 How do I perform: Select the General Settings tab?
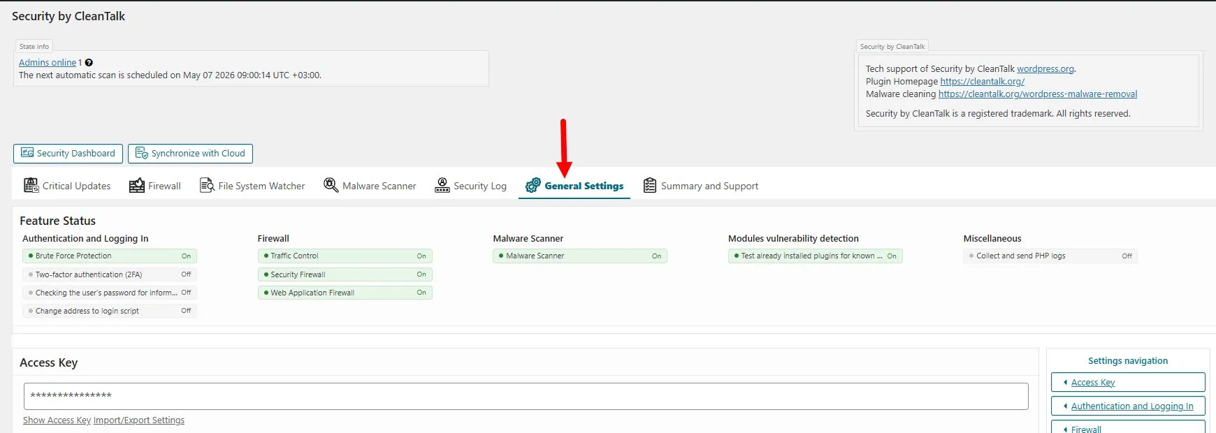574,185
